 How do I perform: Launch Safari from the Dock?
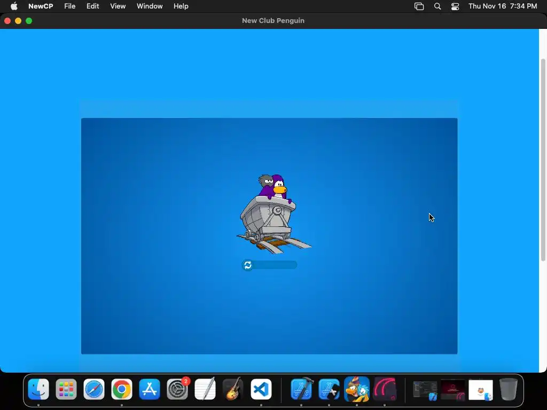(94, 389)
